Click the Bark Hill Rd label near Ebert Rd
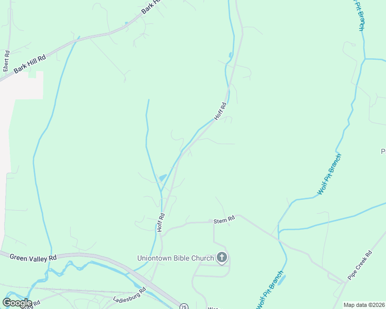 click(x=29, y=64)
